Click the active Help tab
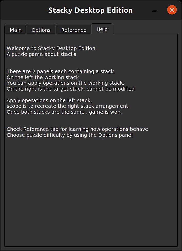Screen dimensions: 182x251 [102, 29]
